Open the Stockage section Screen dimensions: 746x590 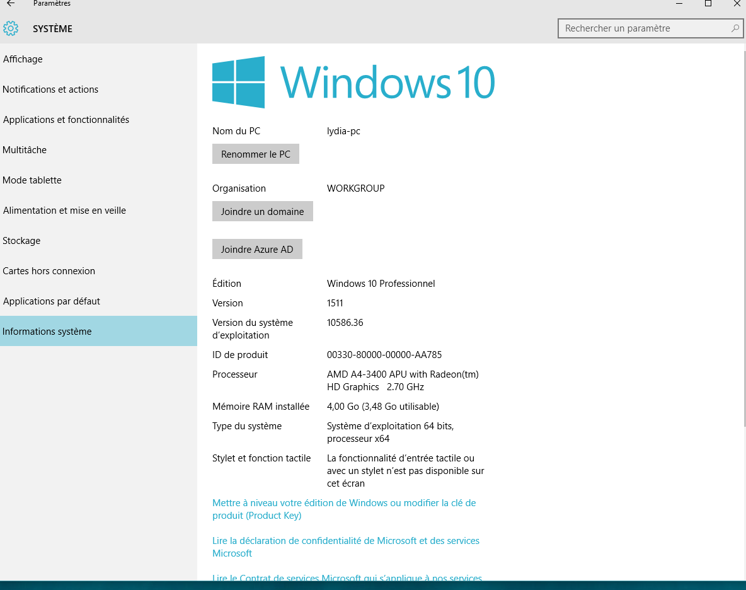coord(21,241)
